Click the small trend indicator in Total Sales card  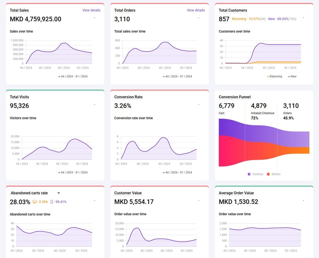click(x=94, y=18)
